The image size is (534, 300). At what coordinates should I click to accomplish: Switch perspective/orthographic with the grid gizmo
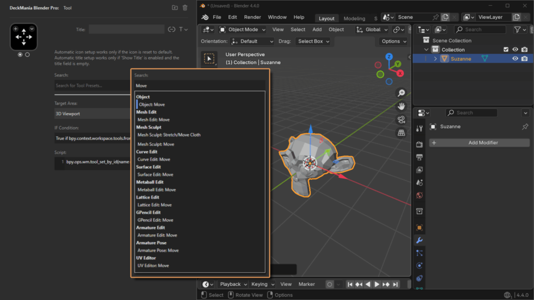(401, 133)
